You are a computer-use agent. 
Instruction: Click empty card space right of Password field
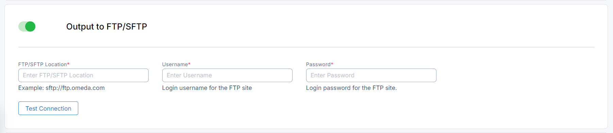pyautogui.click(x=517, y=75)
